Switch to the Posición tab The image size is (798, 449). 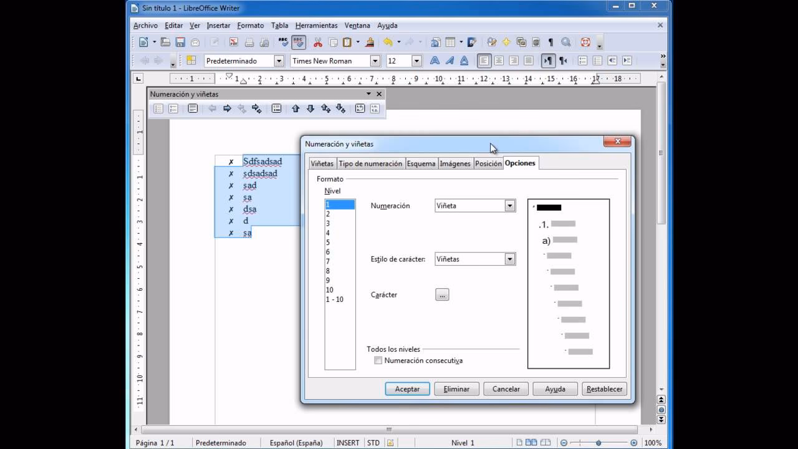(488, 163)
